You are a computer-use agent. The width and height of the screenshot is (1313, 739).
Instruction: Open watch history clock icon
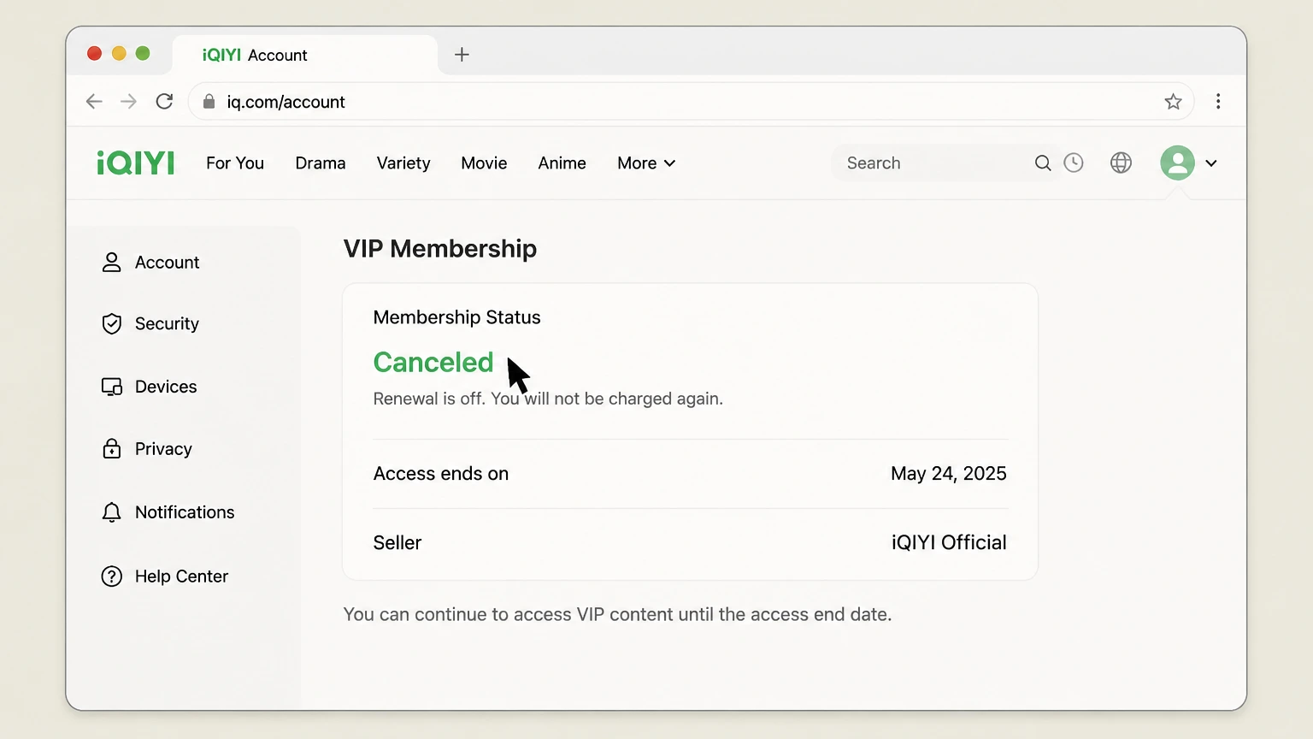pos(1074,163)
